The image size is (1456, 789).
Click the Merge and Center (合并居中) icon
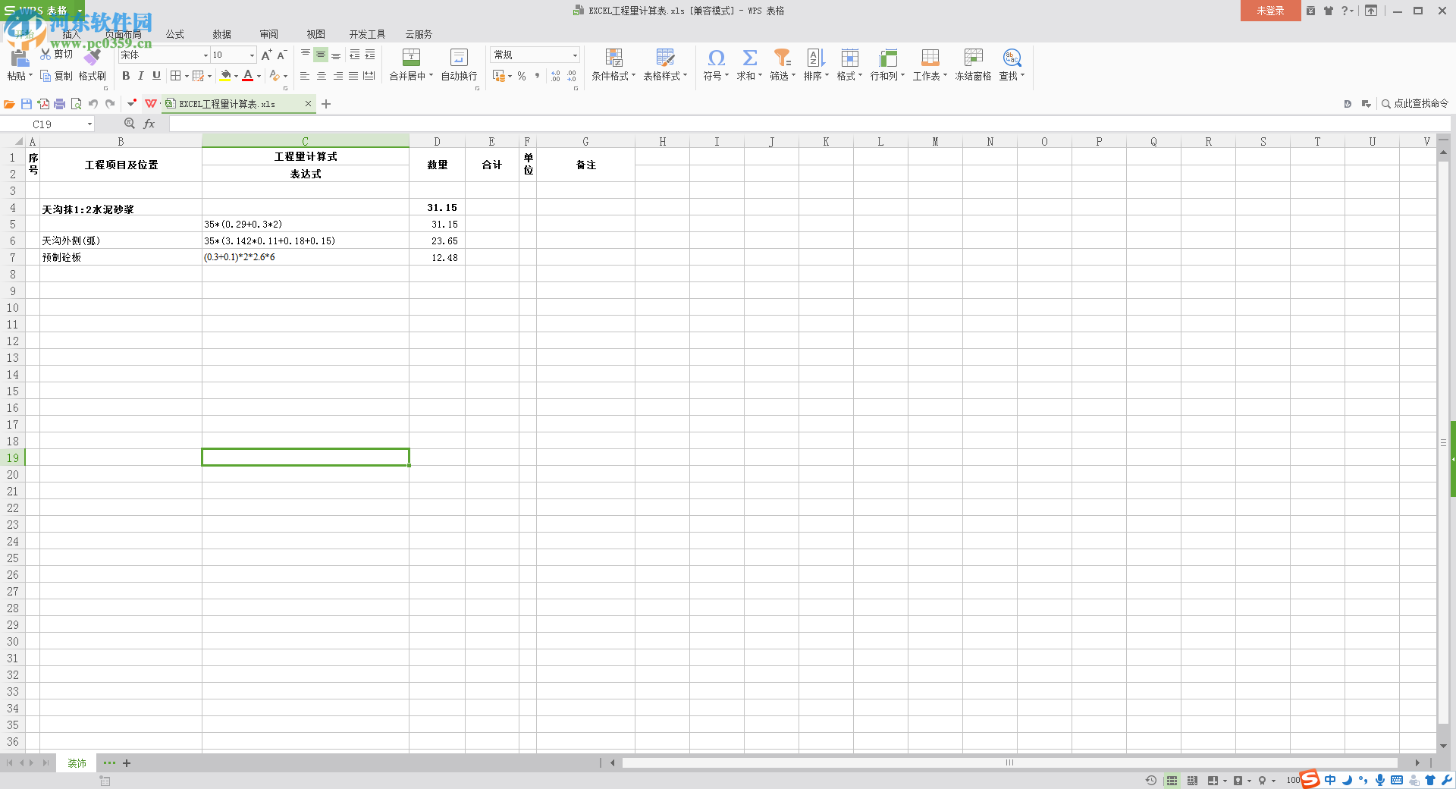click(x=411, y=58)
